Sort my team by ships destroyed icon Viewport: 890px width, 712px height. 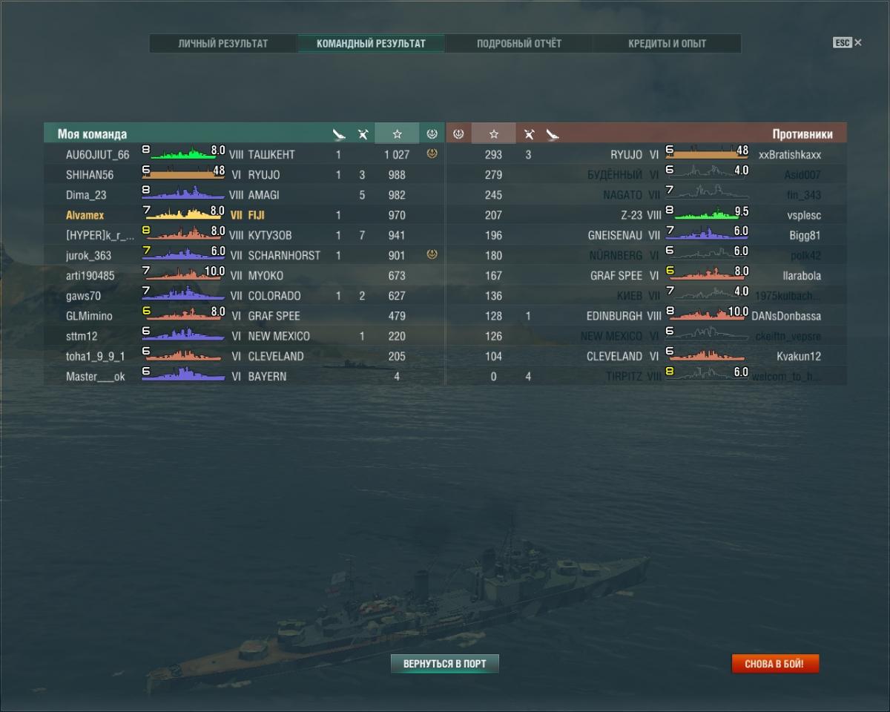pyautogui.click(x=363, y=134)
